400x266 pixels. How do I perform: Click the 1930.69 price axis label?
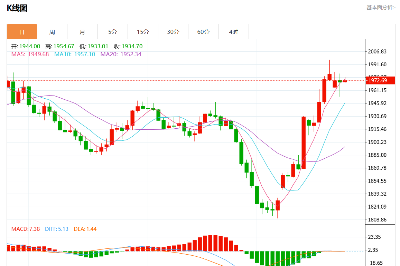(x=377, y=116)
